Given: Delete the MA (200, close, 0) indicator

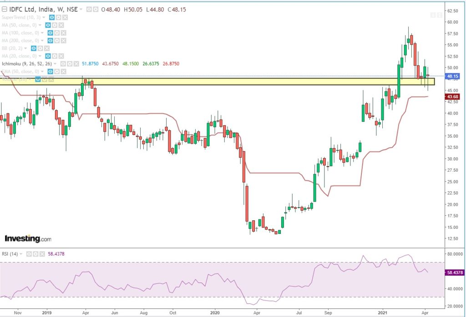Looking at the screenshot, I should coord(63,40).
